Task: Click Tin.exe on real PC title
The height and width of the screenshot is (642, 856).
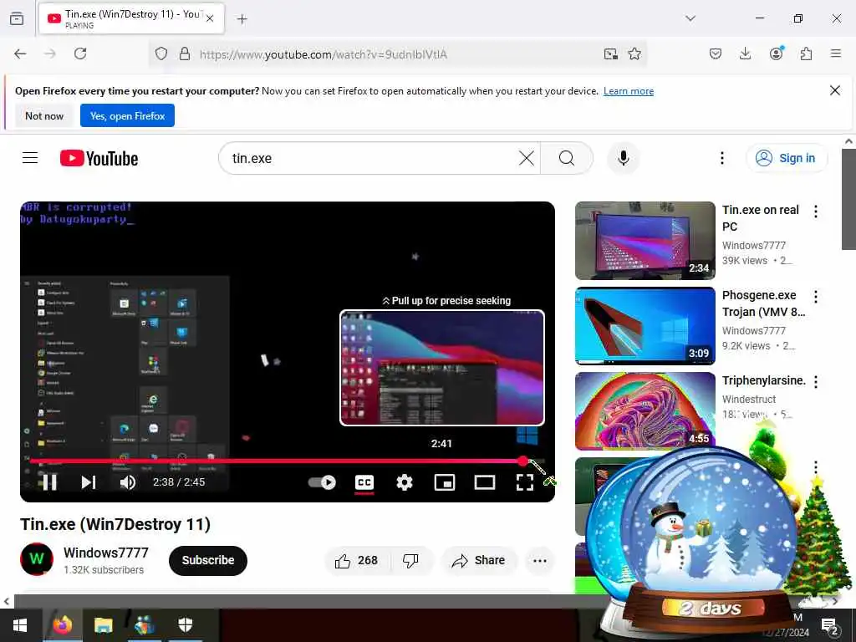Action: tap(761, 218)
